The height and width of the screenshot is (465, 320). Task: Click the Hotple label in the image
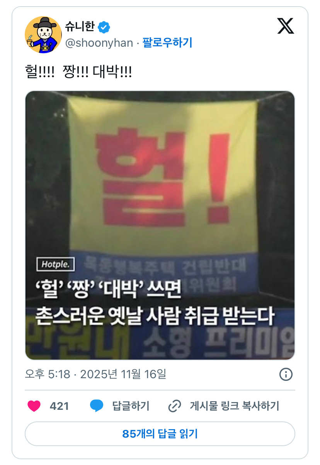55,265
